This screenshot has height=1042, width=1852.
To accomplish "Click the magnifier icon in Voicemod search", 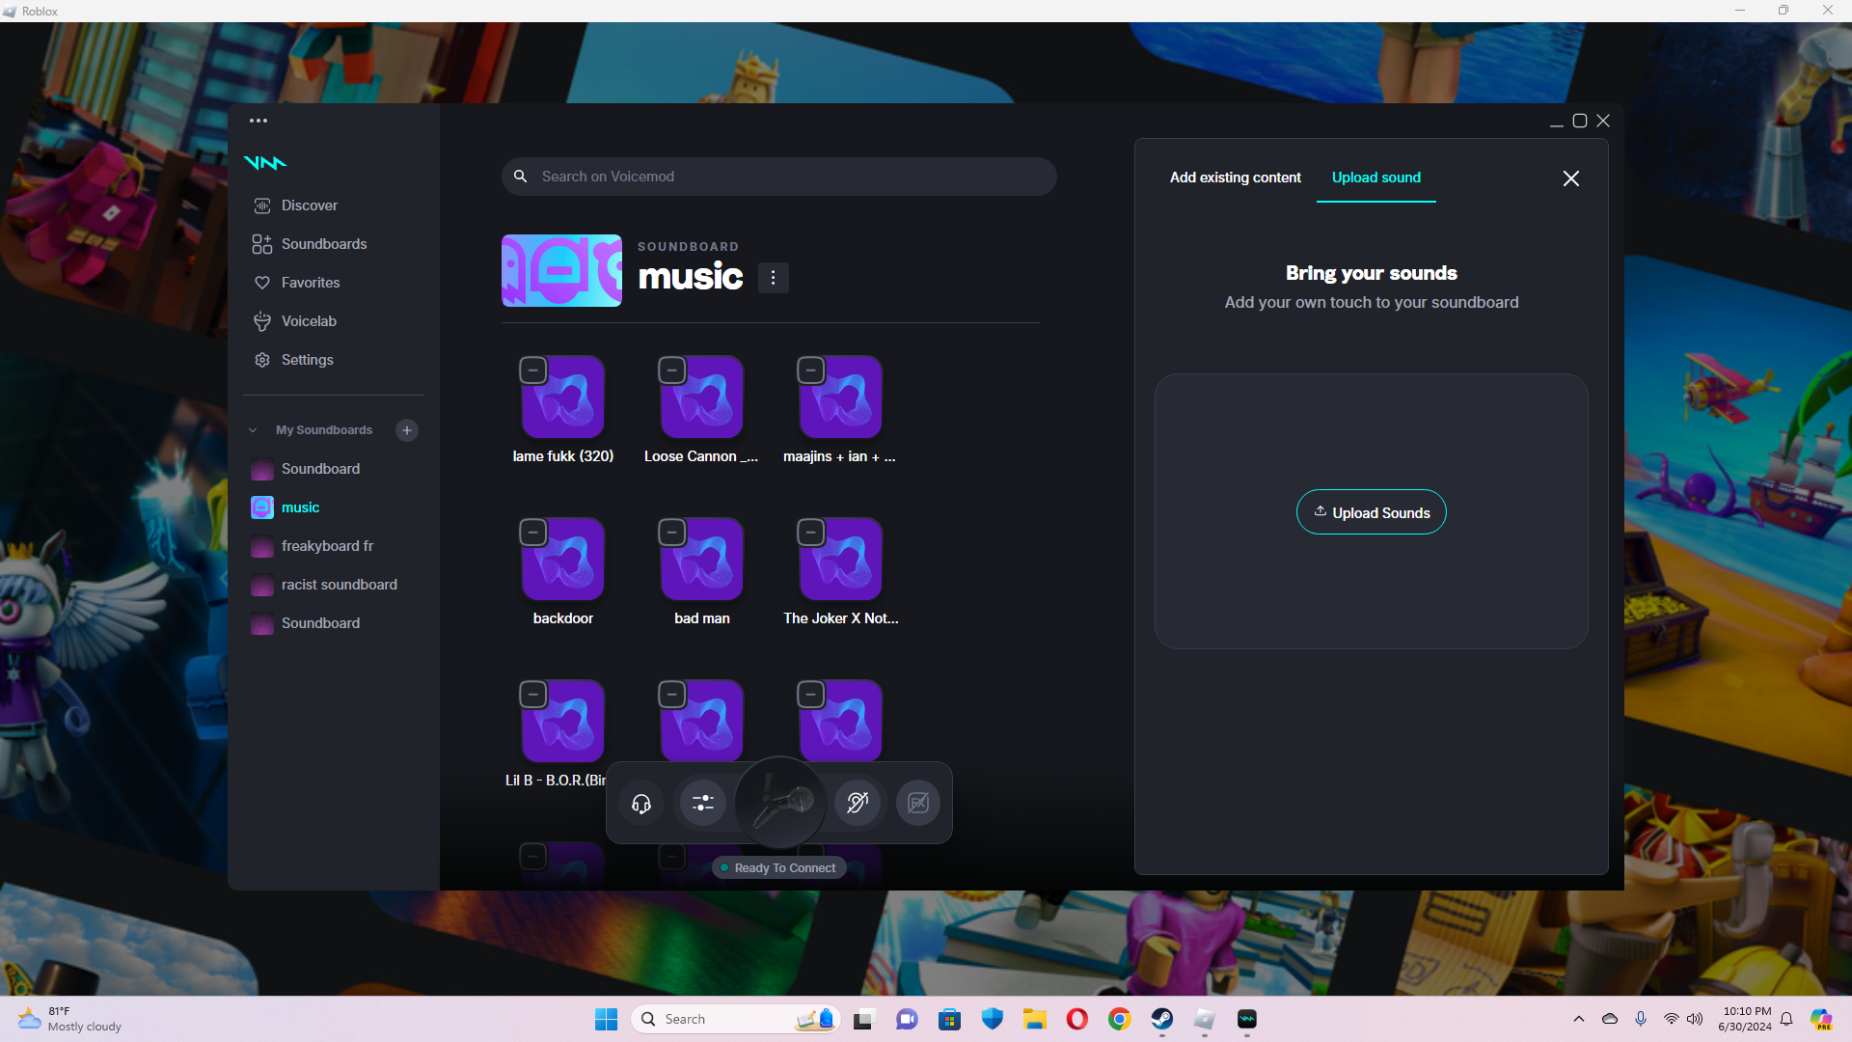I will (520, 177).
